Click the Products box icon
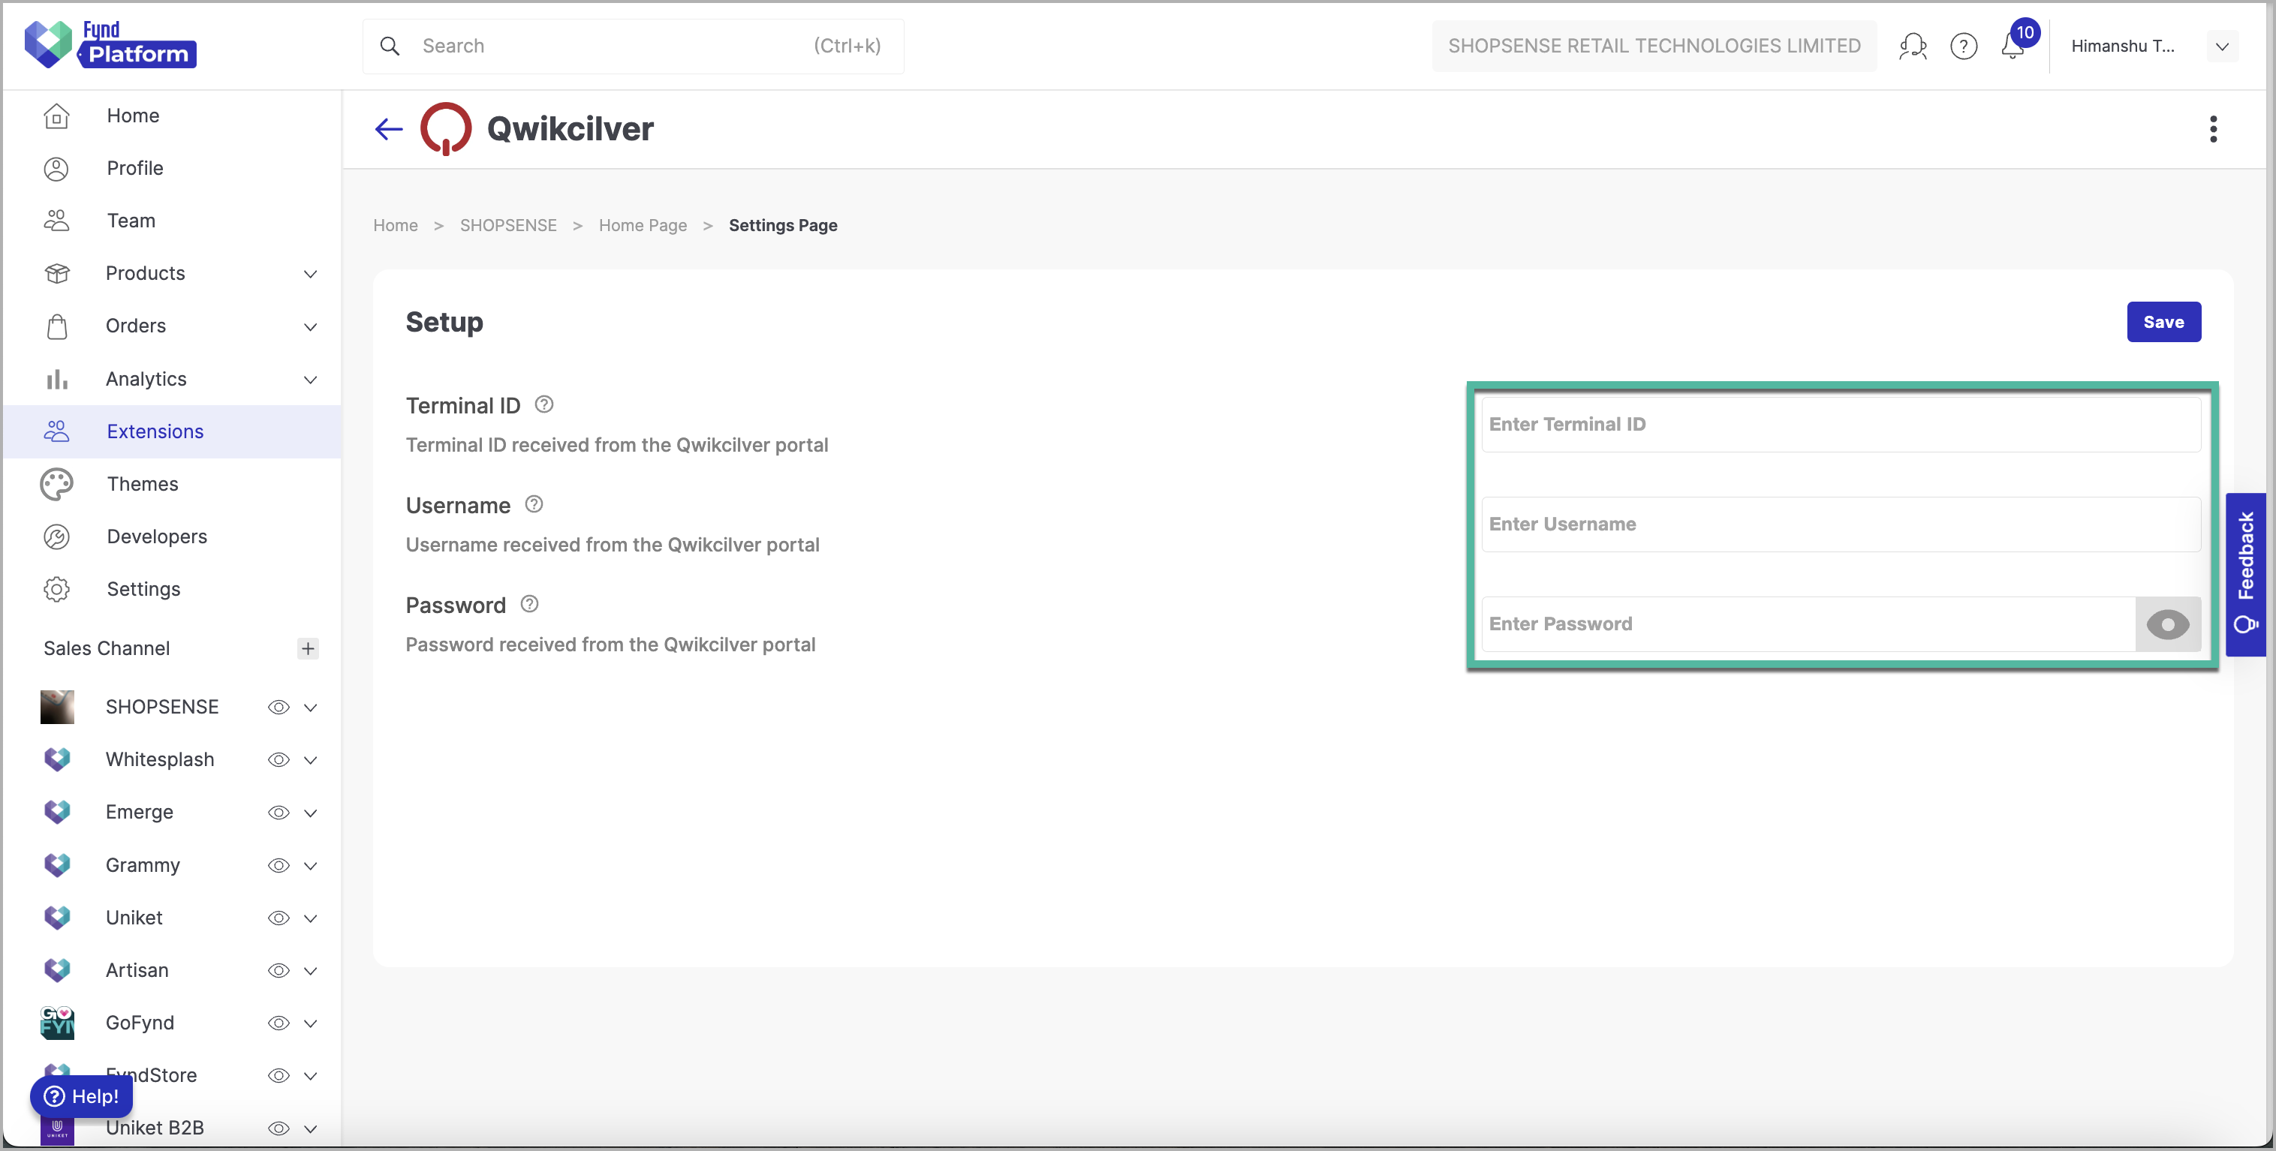2276x1151 pixels. click(56, 273)
